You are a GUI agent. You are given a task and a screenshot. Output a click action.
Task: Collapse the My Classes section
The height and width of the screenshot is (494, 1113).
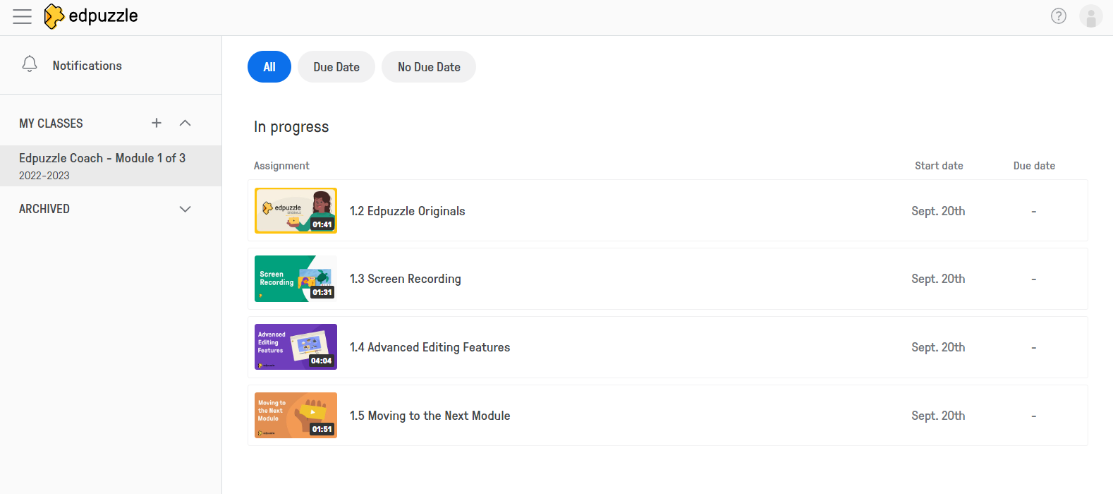tap(185, 123)
